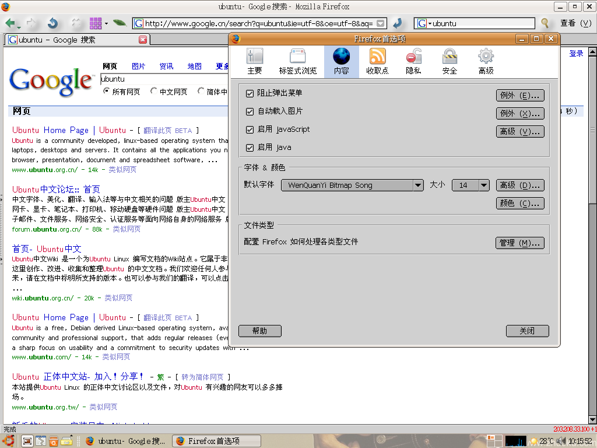Viewport: 597px width, 448px height.
Task: Select the 内容 preferences tab
Action: pyautogui.click(x=342, y=61)
